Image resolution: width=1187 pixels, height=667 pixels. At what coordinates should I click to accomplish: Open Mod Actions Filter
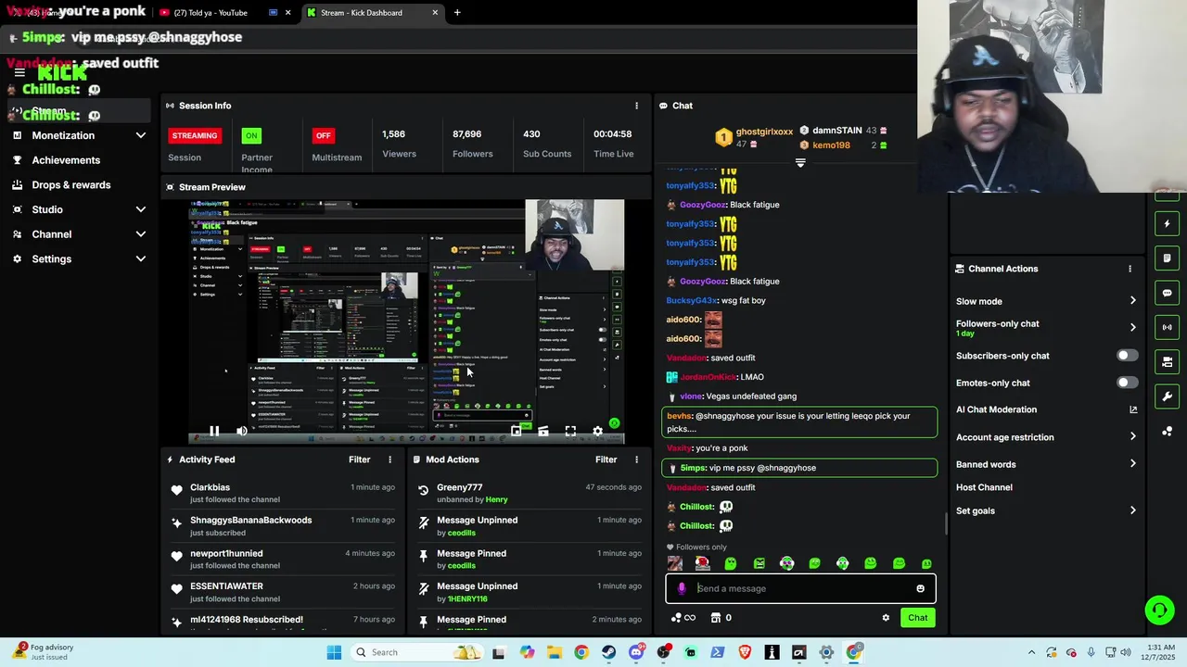tap(606, 459)
